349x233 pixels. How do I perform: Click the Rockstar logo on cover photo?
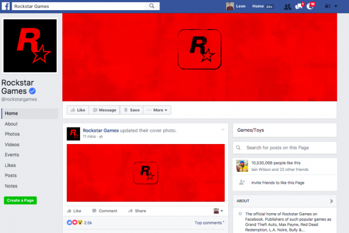click(x=199, y=49)
